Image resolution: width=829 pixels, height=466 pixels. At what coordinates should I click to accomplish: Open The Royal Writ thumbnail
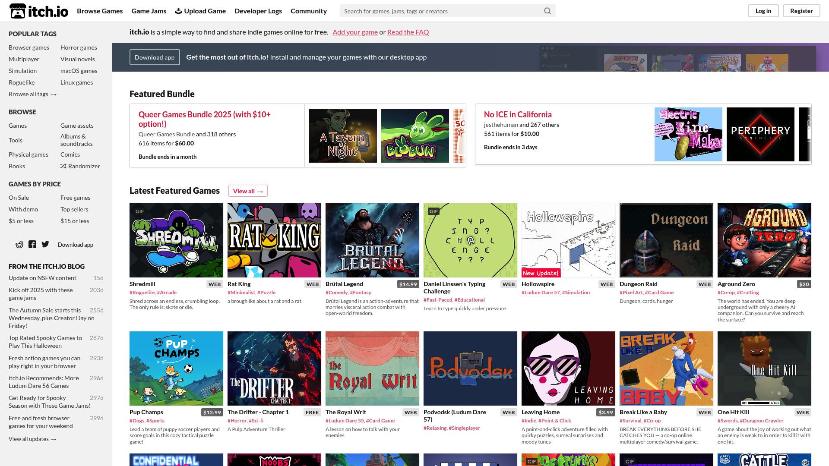tap(372, 368)
